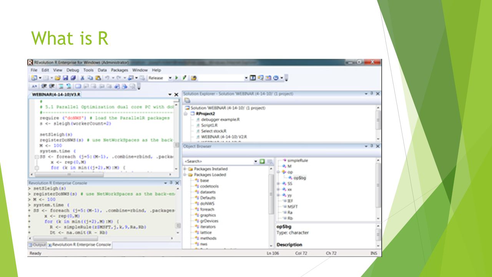Select WEBINAR (4-14-10) V2.R file
Screen dimensions: 492x277
point(224,137)
